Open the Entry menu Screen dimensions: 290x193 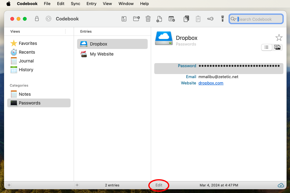91,4
